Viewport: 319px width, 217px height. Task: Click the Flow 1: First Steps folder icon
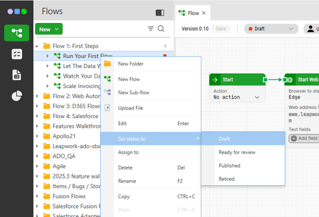(46, 46)
